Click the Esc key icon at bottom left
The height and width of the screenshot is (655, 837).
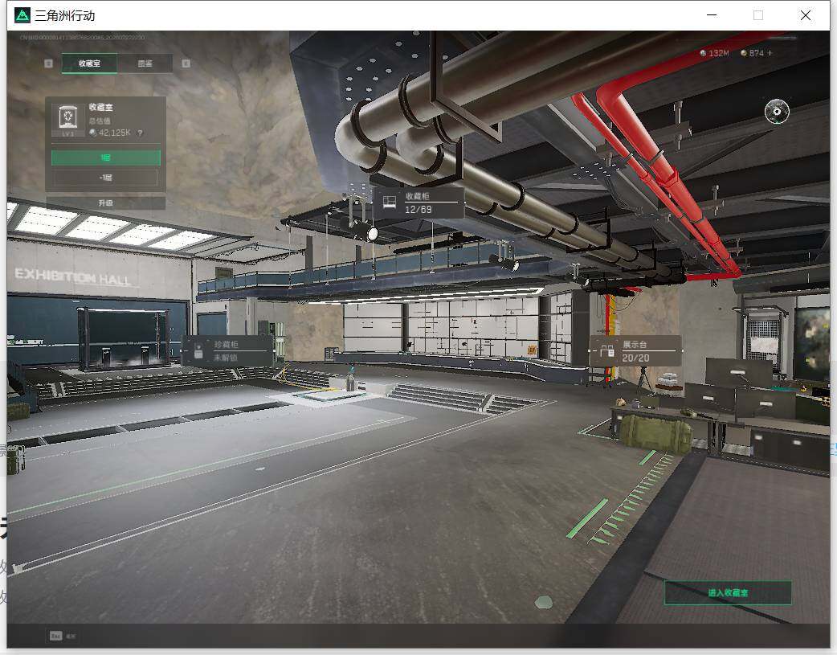[x=55, y=635]
